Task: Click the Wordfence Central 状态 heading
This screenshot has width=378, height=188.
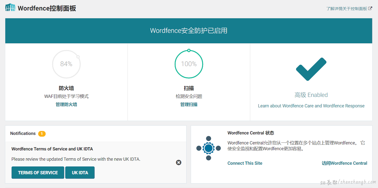Action: coord(251,133)
